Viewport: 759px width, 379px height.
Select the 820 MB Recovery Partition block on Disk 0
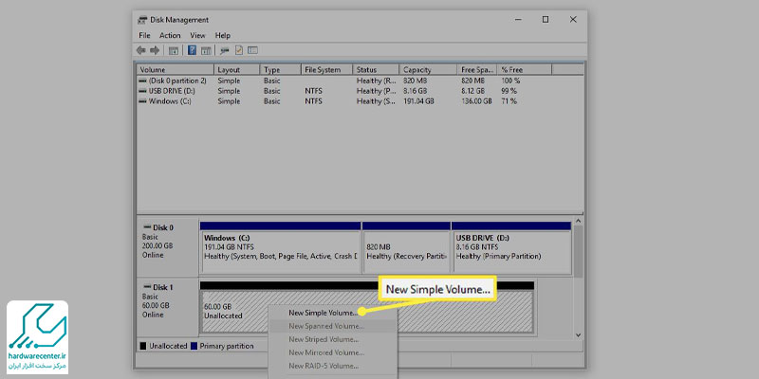(406, 248)
